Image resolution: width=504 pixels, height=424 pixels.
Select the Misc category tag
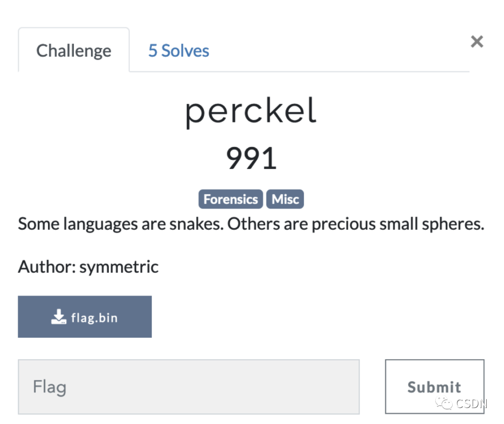tap(285, 199)
